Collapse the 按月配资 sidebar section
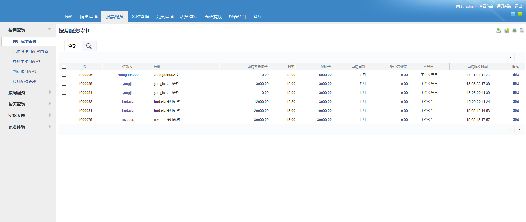 tap(49, 29)
